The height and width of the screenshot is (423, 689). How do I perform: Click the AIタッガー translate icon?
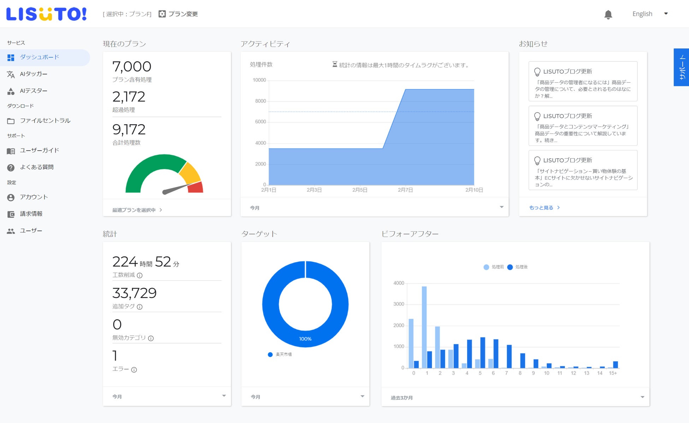(11, 74)
